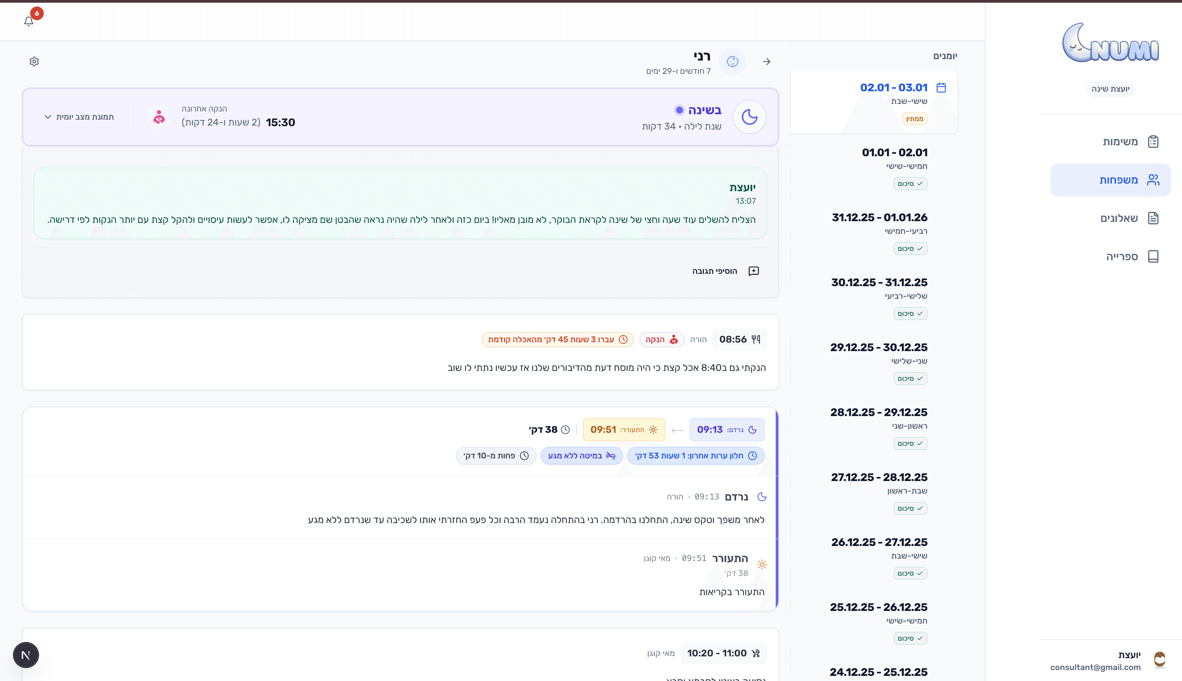Click the pink nursing icon beside הנקה אחרונה
Image resolution: width=1182 pixels, height=681 pixels.
tap(159, 117)
